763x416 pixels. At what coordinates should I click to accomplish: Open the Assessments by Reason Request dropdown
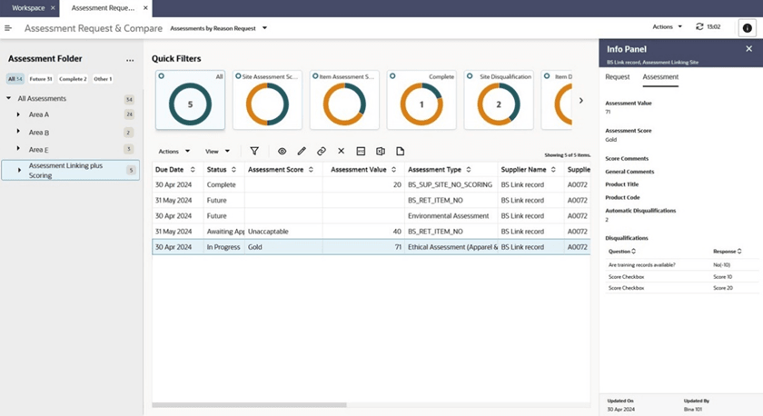click(219, 28)
